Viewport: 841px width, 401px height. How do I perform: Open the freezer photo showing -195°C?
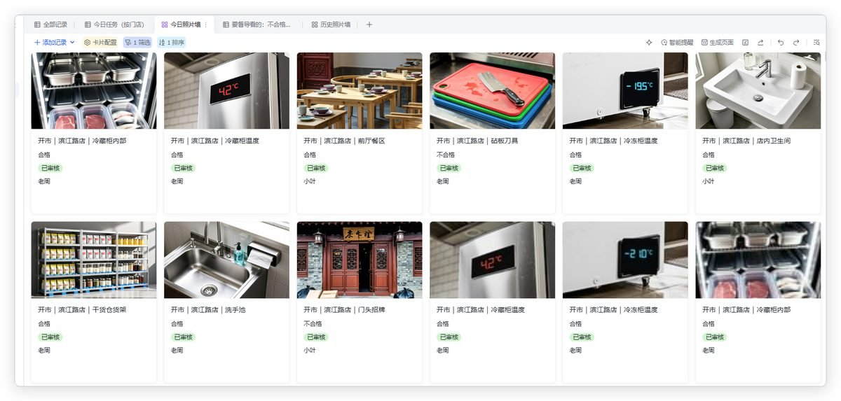625,90
